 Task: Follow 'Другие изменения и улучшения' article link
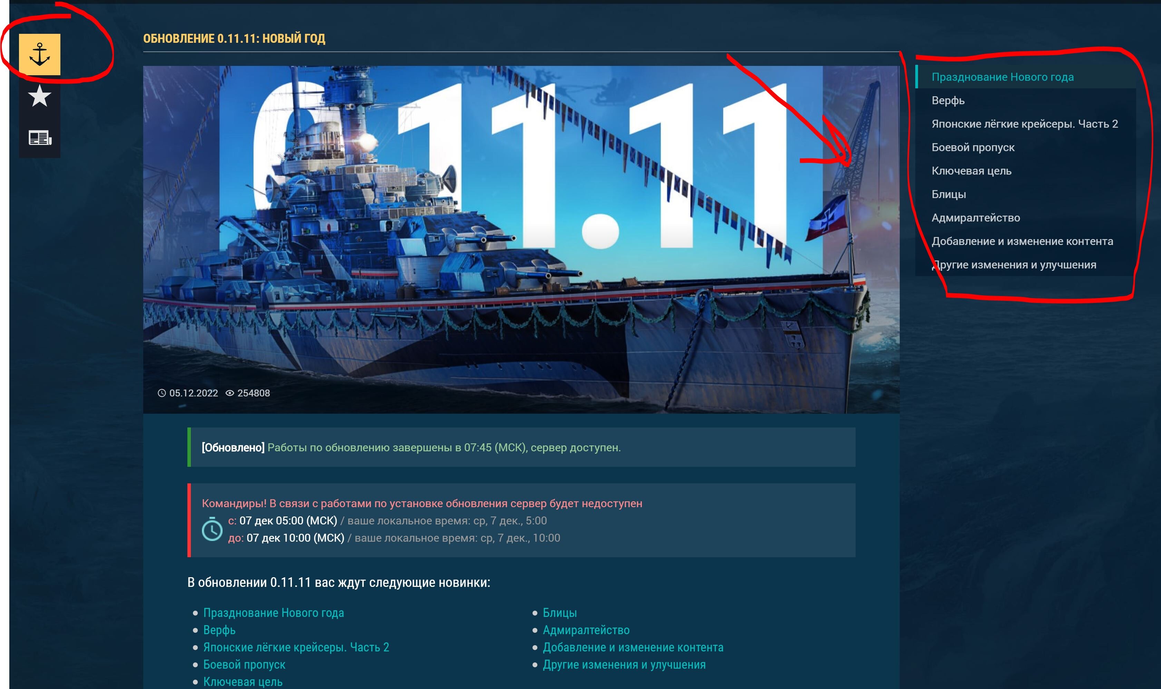tap(624, 665)
